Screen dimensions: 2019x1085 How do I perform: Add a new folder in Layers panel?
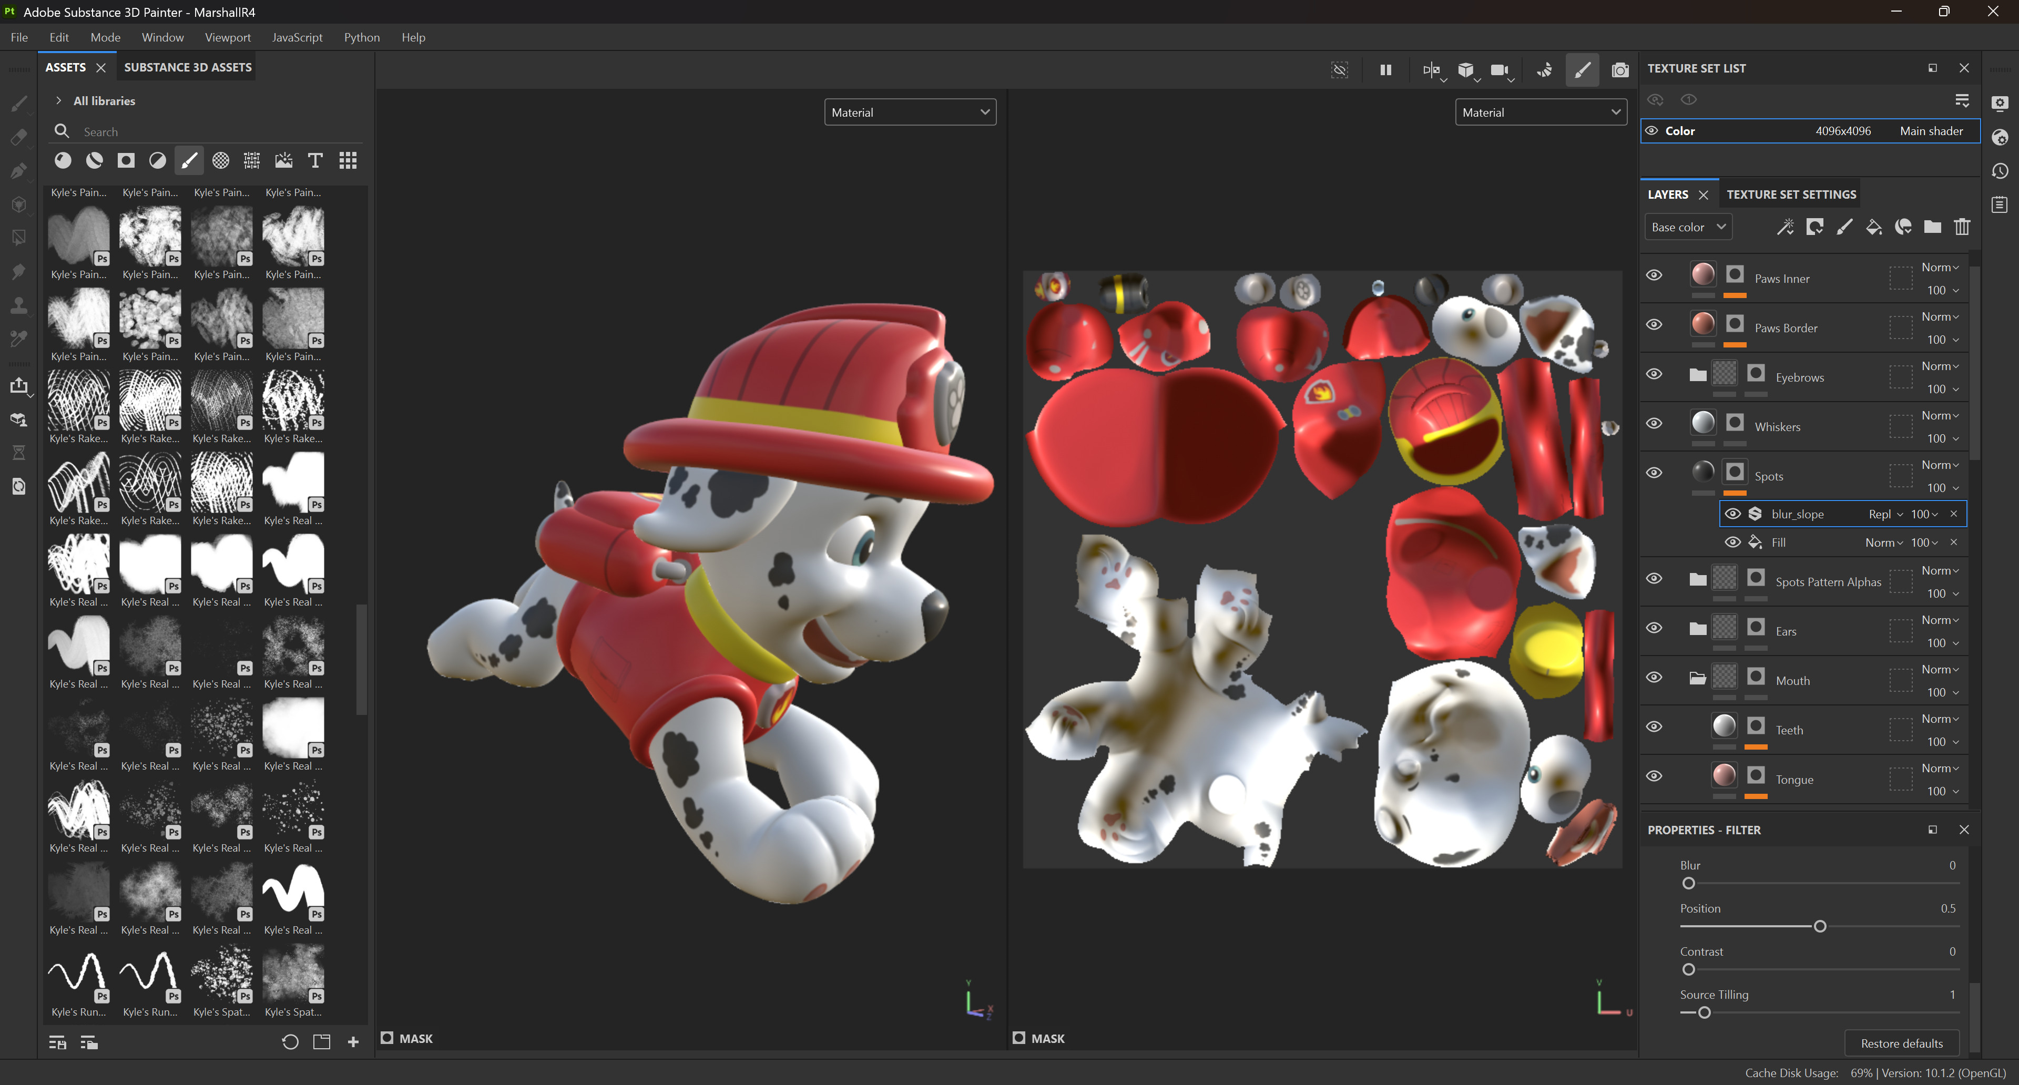1932,227
